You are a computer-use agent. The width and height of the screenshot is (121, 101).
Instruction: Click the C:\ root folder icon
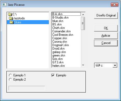(x=10, y=14)
